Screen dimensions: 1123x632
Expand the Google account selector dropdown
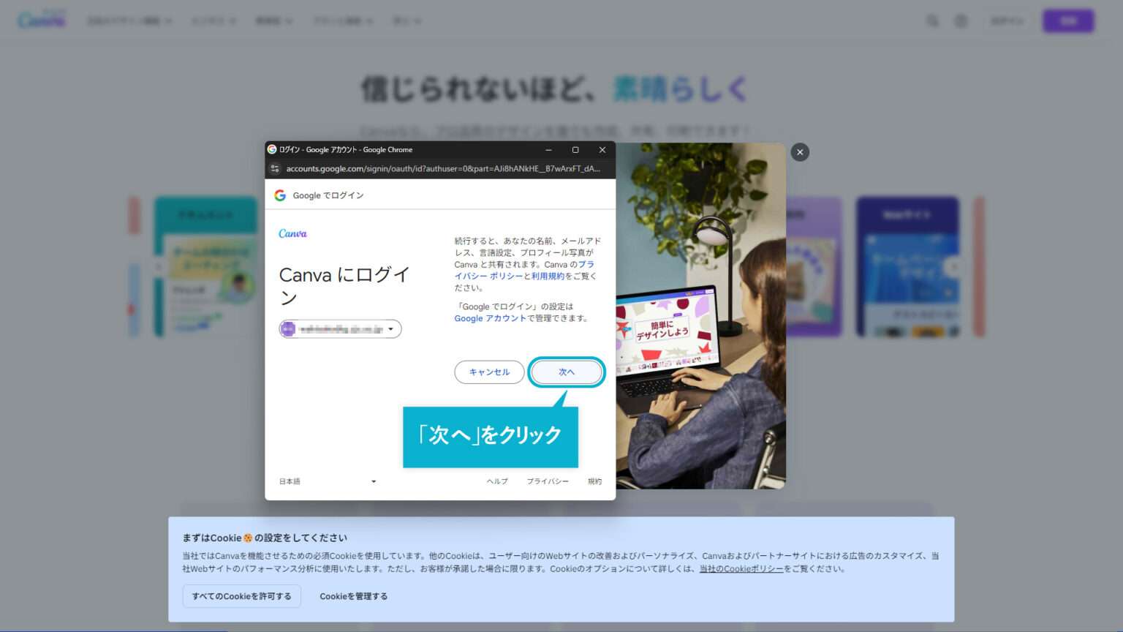[x=391, y=328]
